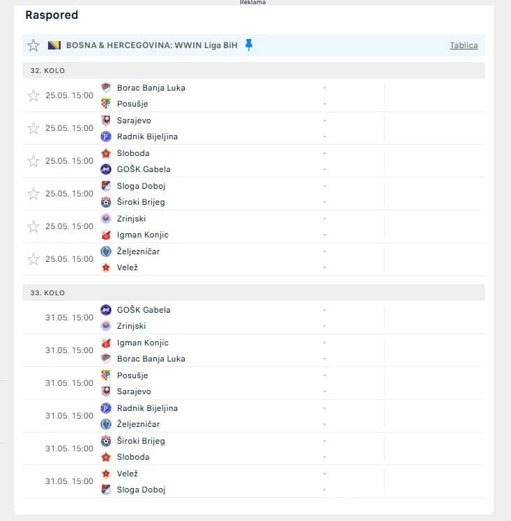Click the blue pin icon next to the league
The width and height of the screenshot is (511, 521).
click(249, 45)
